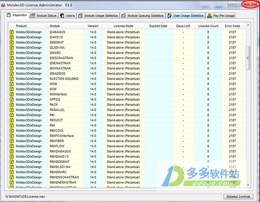Click the license icon for I2NXNASTRAN row
This screenshot has height=202, width=260.
tap(11, 68)
